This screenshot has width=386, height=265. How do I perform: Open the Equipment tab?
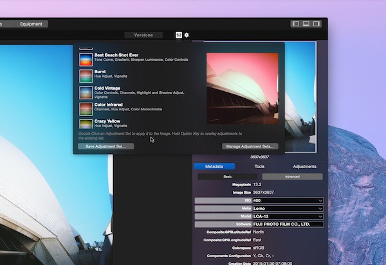point(31,24)
